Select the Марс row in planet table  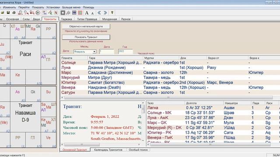[170, 73]
